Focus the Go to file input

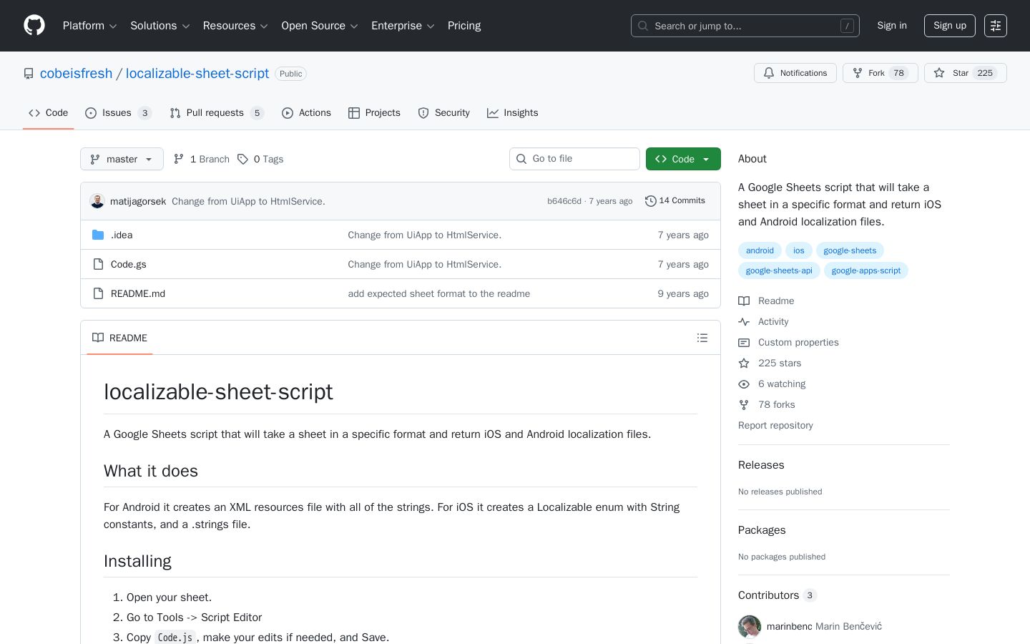[574, 159]
